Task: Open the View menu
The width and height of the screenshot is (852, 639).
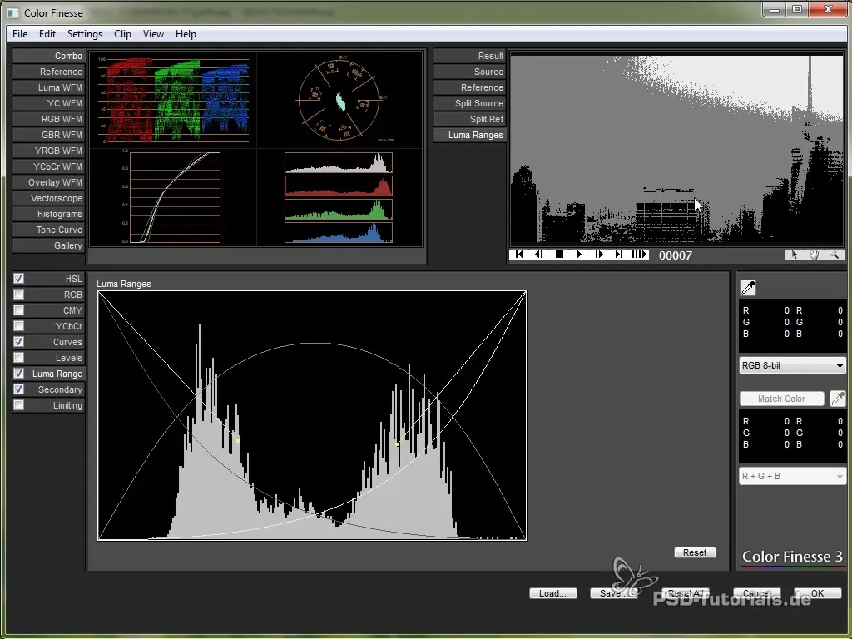Action: 153,33
